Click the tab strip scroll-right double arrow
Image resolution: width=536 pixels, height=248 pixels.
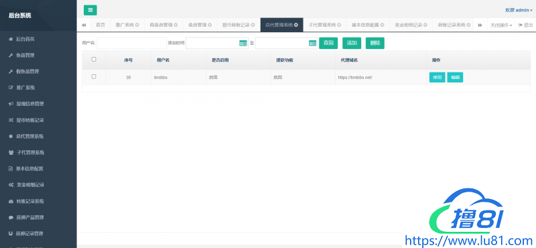pos(480,25)
